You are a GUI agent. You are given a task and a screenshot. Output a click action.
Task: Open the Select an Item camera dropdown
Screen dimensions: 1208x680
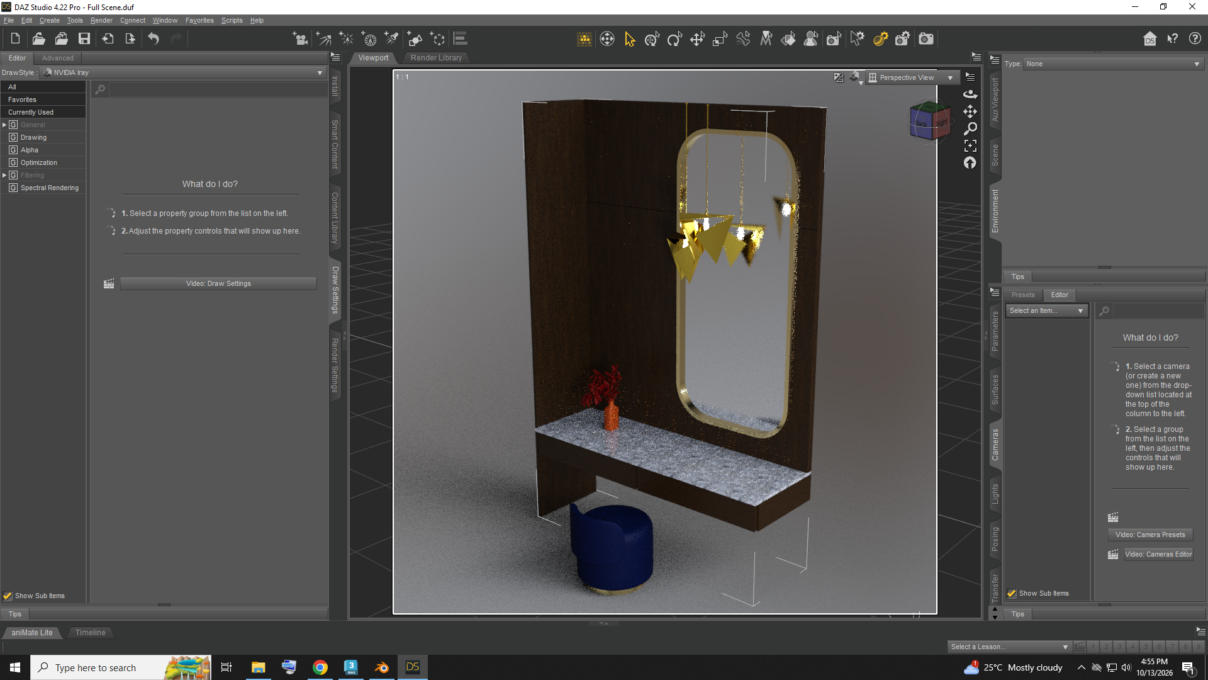pyautogui.click(x=1046, y=310)
